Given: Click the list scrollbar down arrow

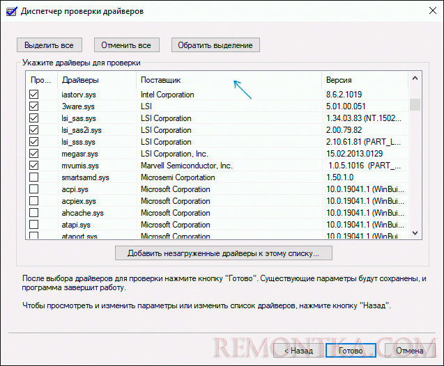Looking at the screenshot, I should 415,233.
